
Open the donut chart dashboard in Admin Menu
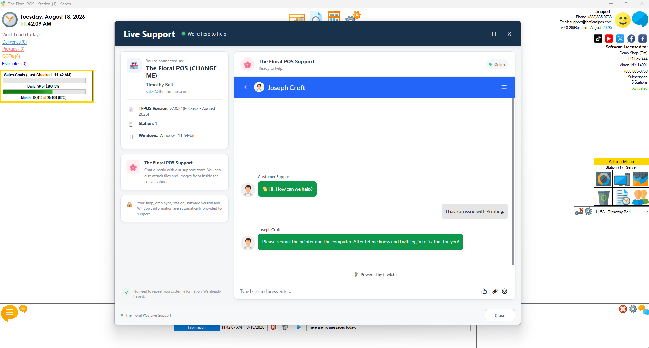click(603, 179)
